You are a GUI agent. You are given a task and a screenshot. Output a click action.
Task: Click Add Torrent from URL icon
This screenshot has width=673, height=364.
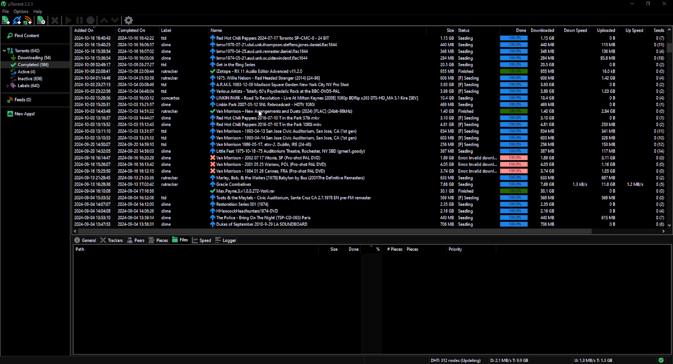(17, 20)
